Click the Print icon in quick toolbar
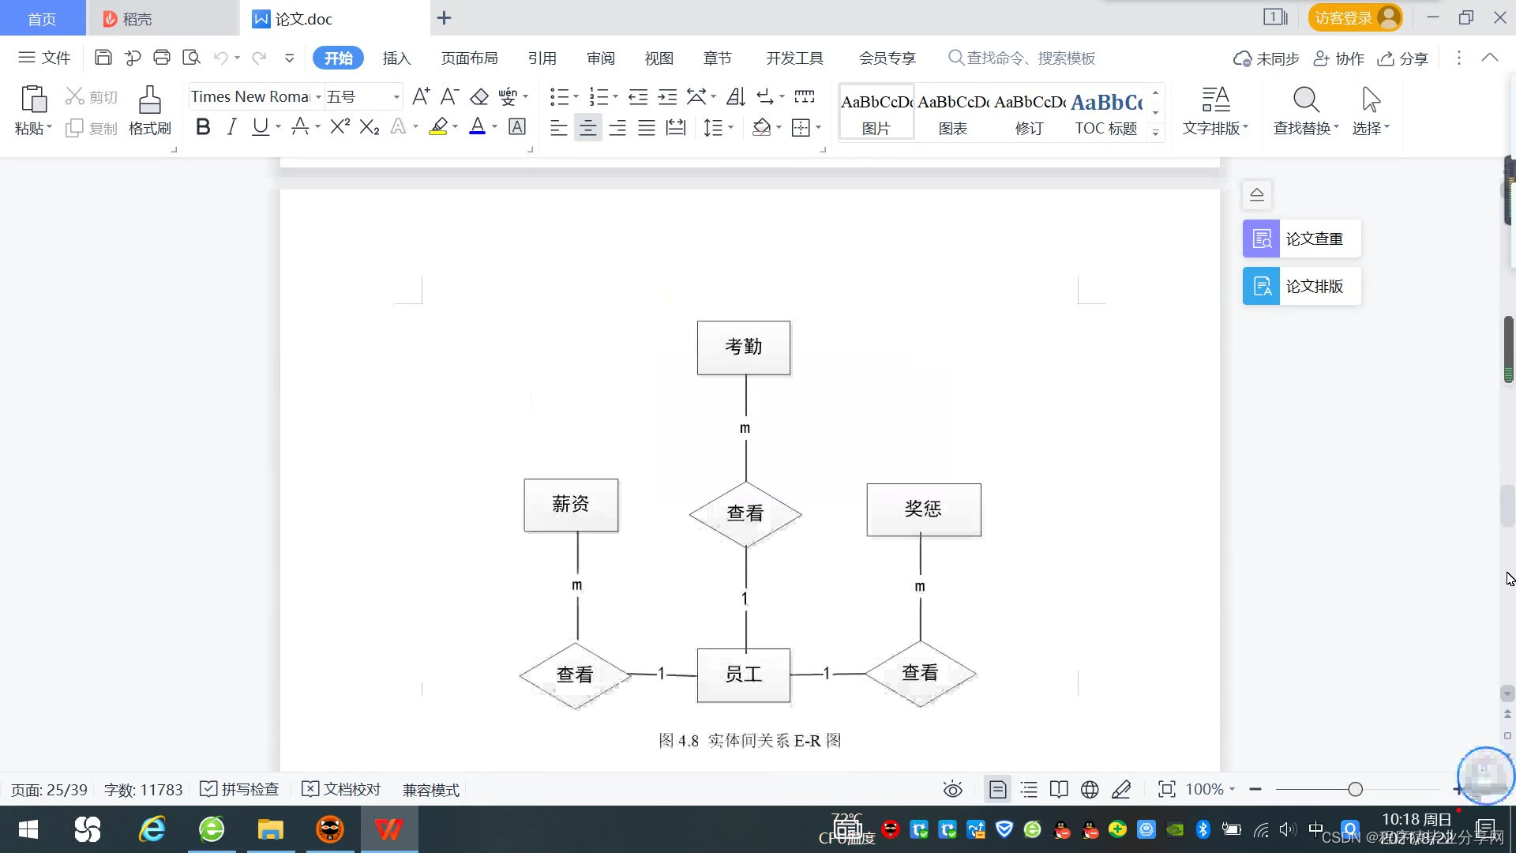This screenshot has height=853, width=1516. click(162, 57)
